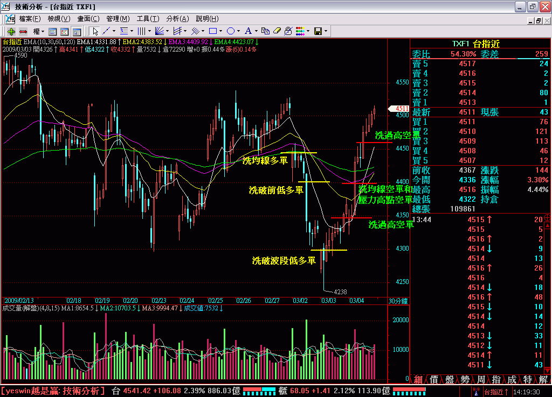Switch to the 指 tab in quote panel
The width and height of the screenshot is (552, 397).
[496, 379]
